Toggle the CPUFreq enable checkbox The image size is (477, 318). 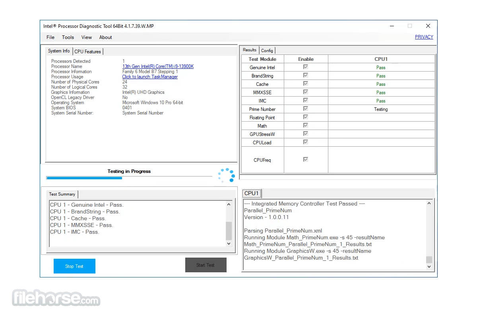coord(306,159)
